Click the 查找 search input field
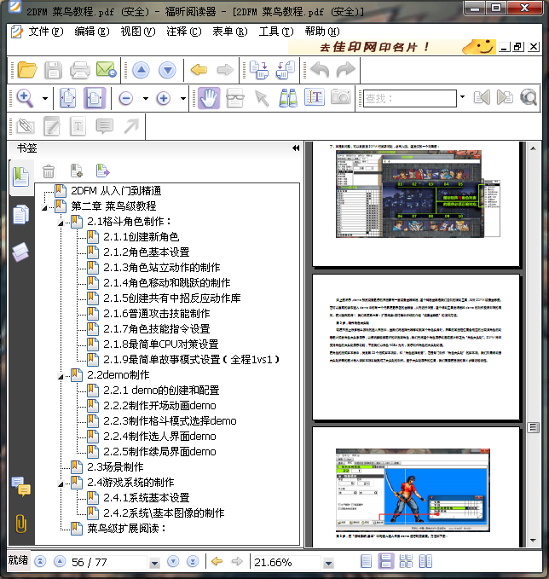Screen dimensions: 549x579 pos(410,98)
